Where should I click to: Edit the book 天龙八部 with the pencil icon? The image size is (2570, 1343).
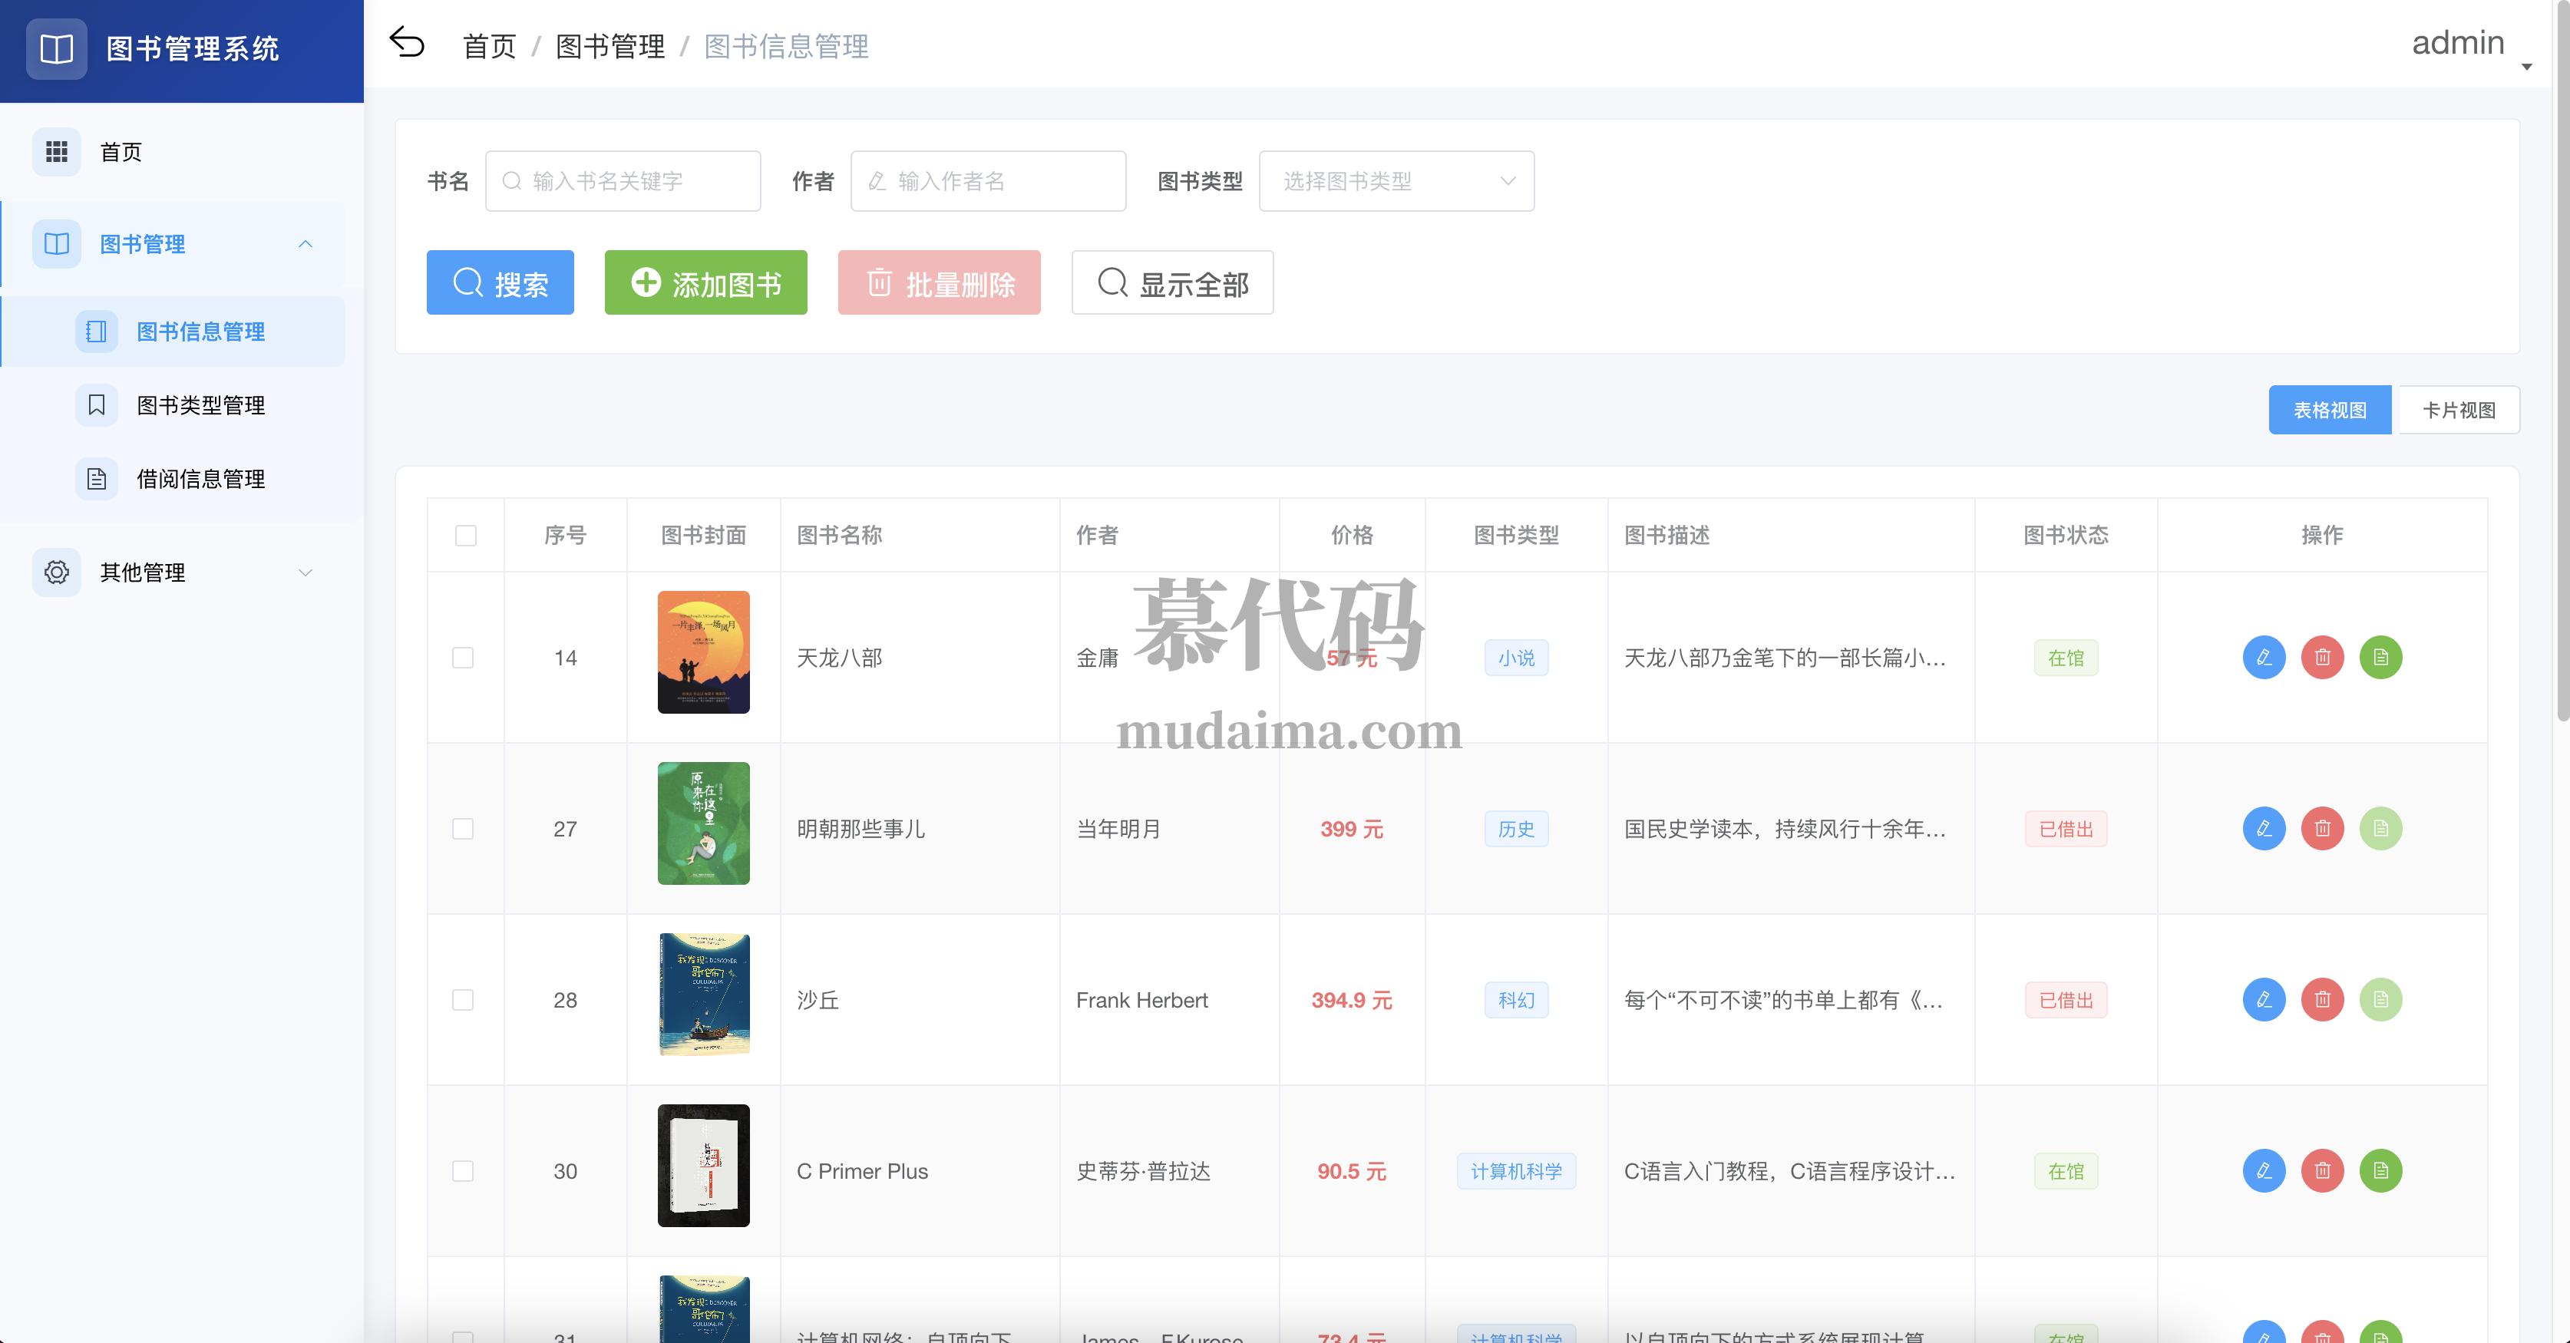pos(2264,658)
